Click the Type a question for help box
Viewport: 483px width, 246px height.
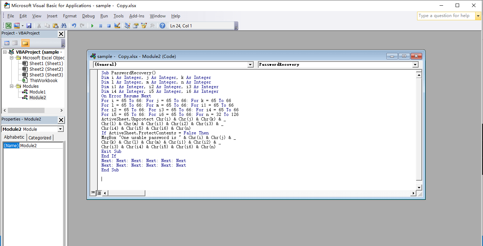click(446, 16)
